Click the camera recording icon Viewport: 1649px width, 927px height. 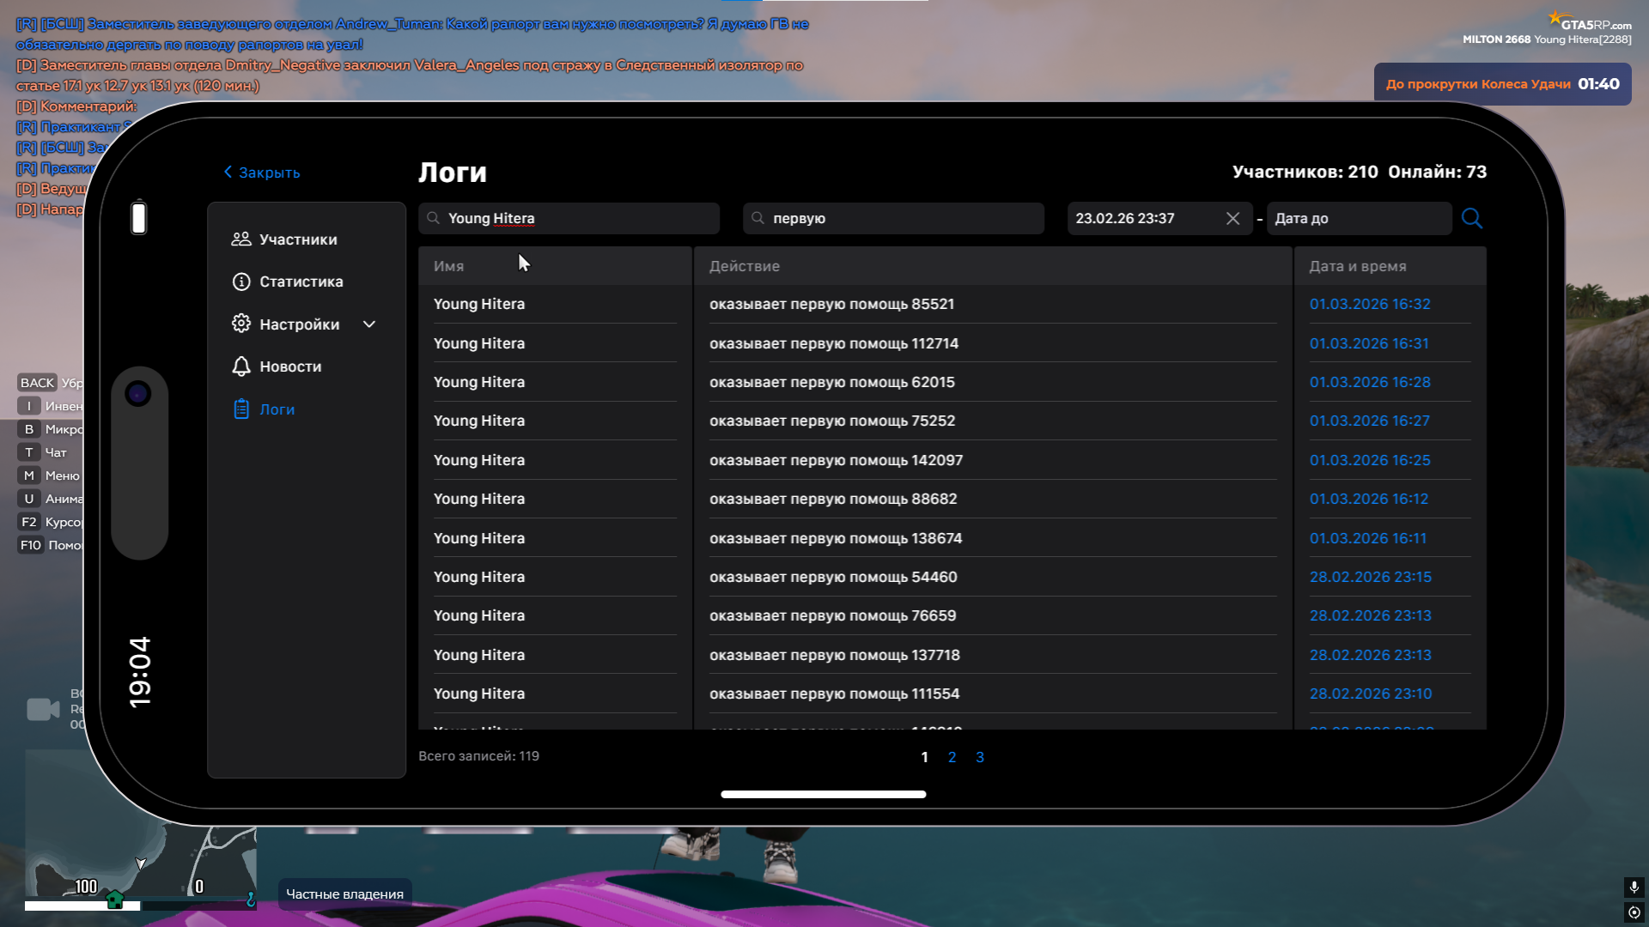pos(43,710)
